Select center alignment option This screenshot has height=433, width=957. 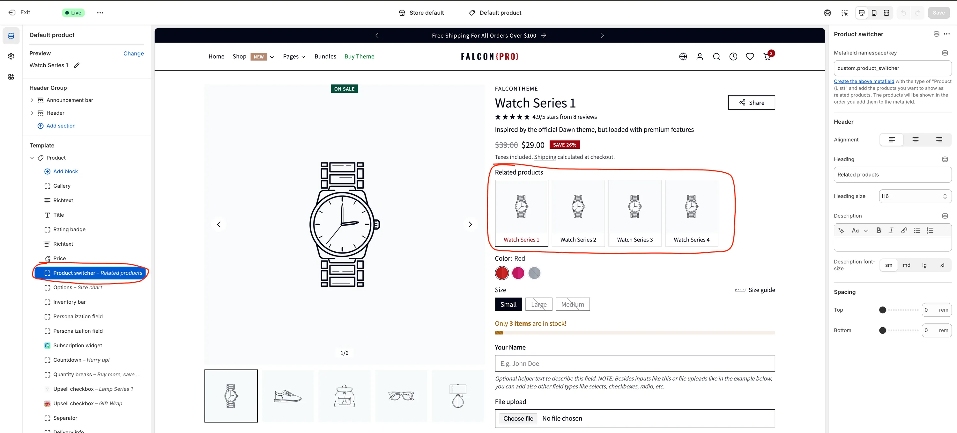click(x=916, y=140)
